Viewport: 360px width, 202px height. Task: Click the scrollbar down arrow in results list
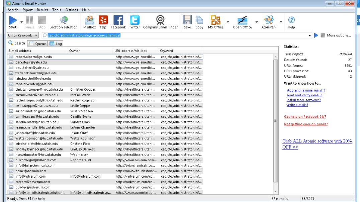click(x=275, y=191)
